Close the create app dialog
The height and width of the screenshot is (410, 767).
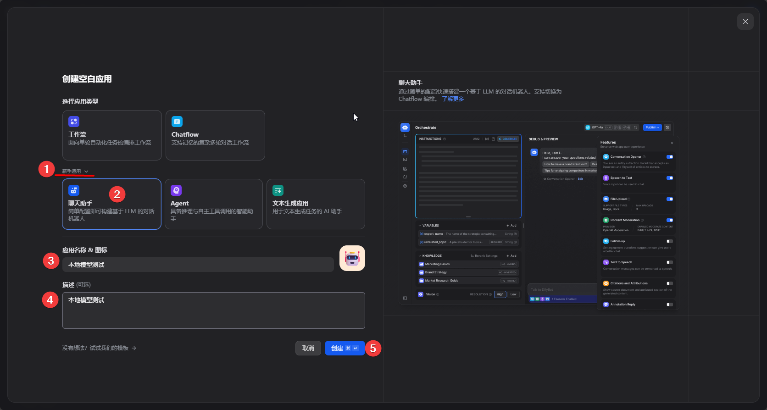click(745, 22)
